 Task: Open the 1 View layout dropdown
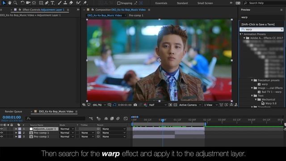[210, 105]
